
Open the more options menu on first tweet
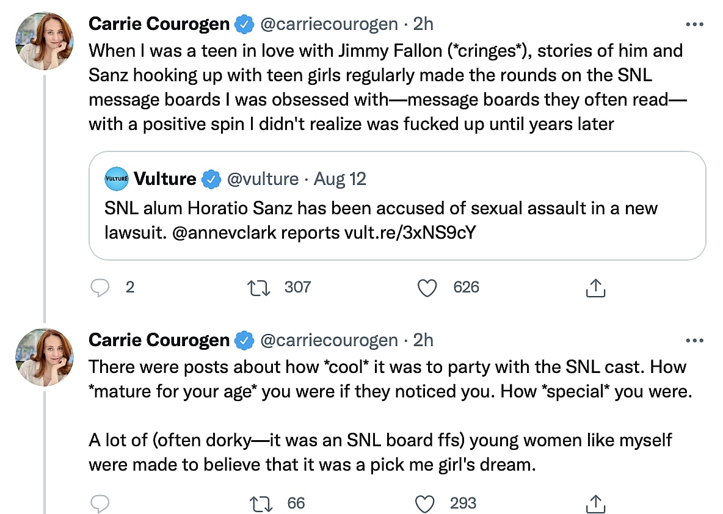[695, 24]
